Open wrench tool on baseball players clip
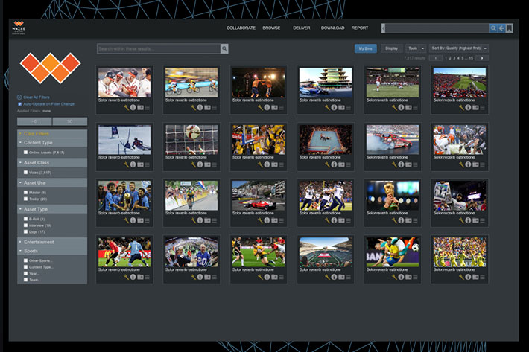The image size is (529, 352). [x=126, y=107]
